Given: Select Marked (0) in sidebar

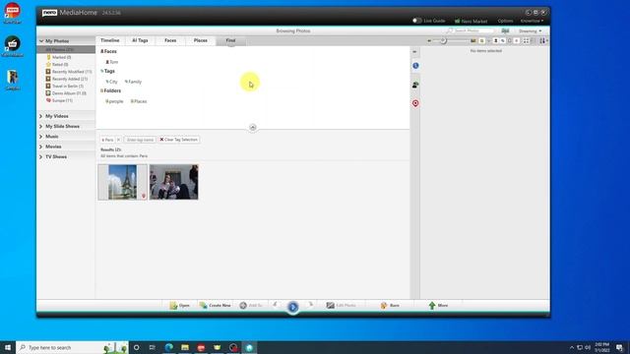Looking at the screenshot, I should pos(61,57).
